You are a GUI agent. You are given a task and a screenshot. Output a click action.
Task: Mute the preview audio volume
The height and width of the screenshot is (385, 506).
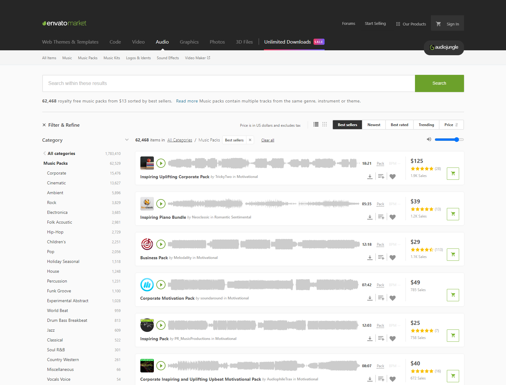(x=429, y=139)
